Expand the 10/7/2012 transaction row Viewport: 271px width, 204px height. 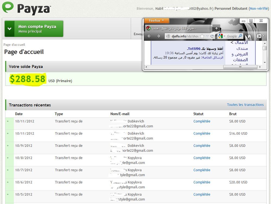8,170
